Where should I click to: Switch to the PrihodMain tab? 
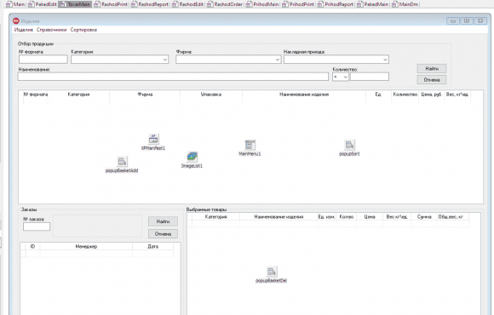coord(263,4)
